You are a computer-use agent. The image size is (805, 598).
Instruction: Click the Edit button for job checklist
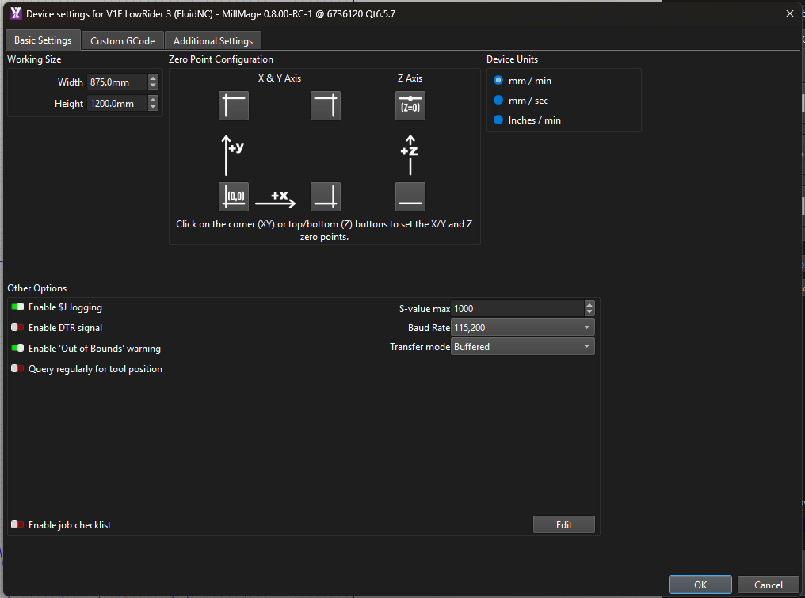[563, 524]
